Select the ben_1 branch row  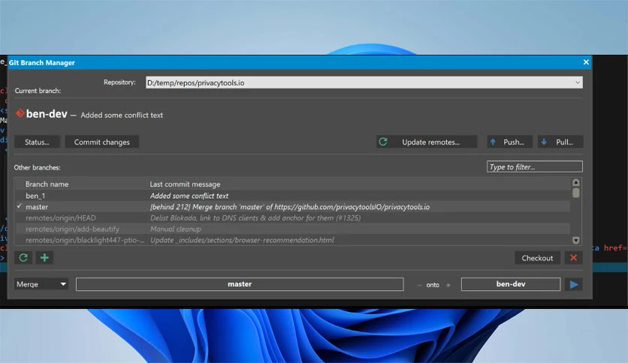[292, 196]
